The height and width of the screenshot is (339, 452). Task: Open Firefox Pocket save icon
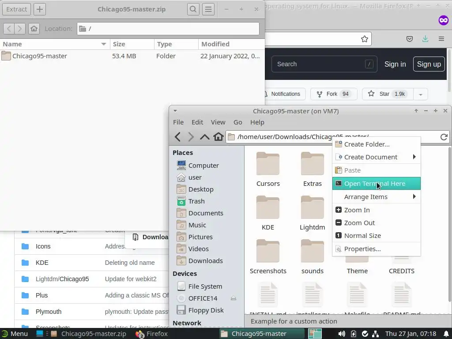409,39
